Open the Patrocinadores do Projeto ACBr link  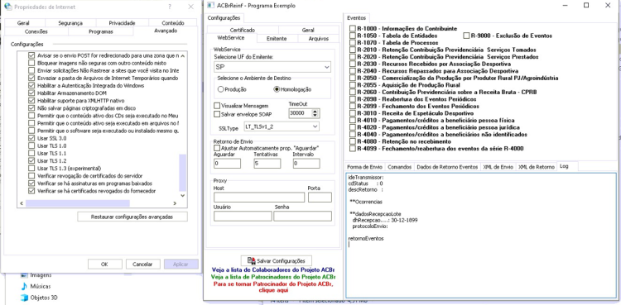(x=273, y=277)
